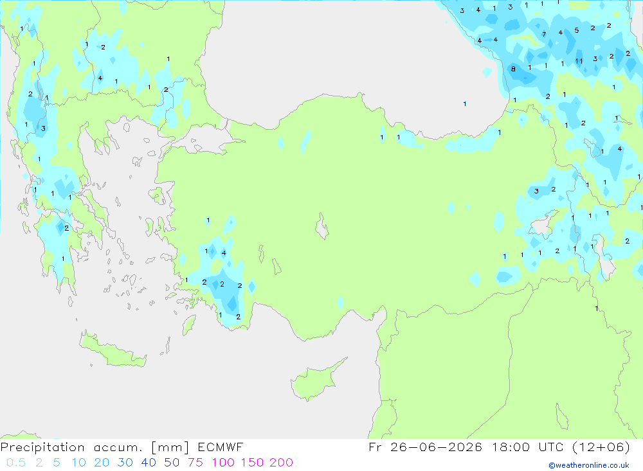
Task: Select the 30 value in the color legend
Action: (x=125, y=463)
